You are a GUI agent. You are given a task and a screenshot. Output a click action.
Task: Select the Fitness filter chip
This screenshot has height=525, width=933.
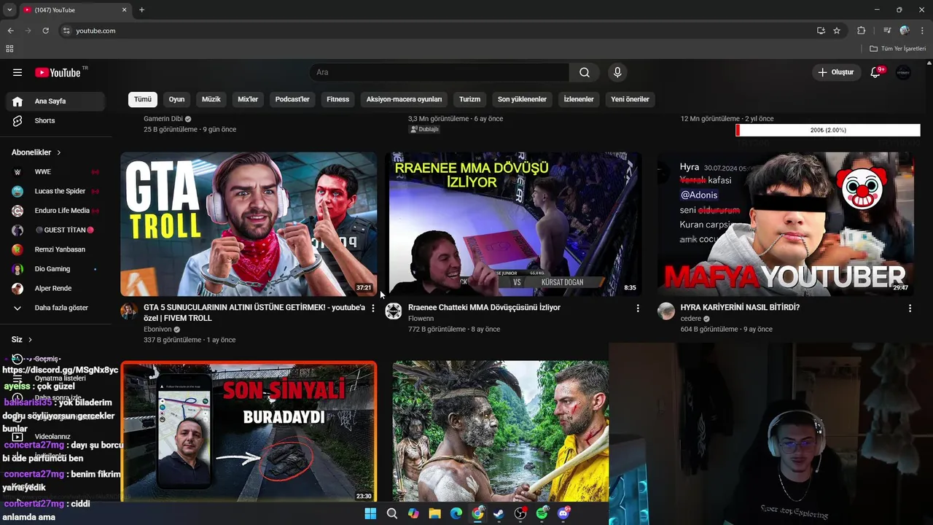(x=338, y=99)
